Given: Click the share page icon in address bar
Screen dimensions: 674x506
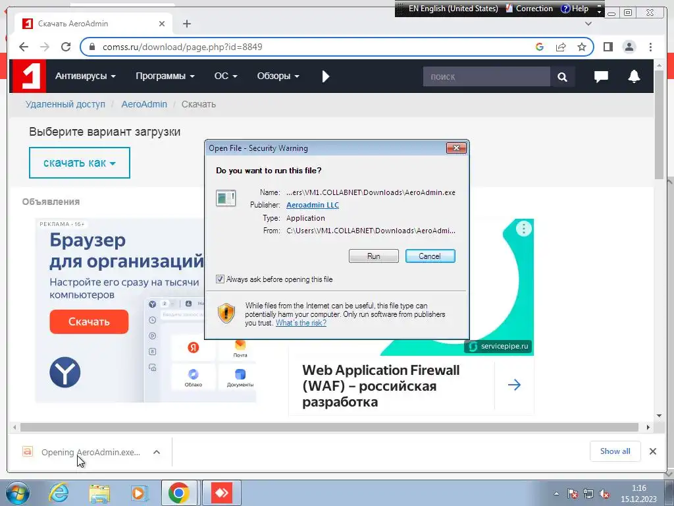Looking at the screenshot, I should 561,47.
